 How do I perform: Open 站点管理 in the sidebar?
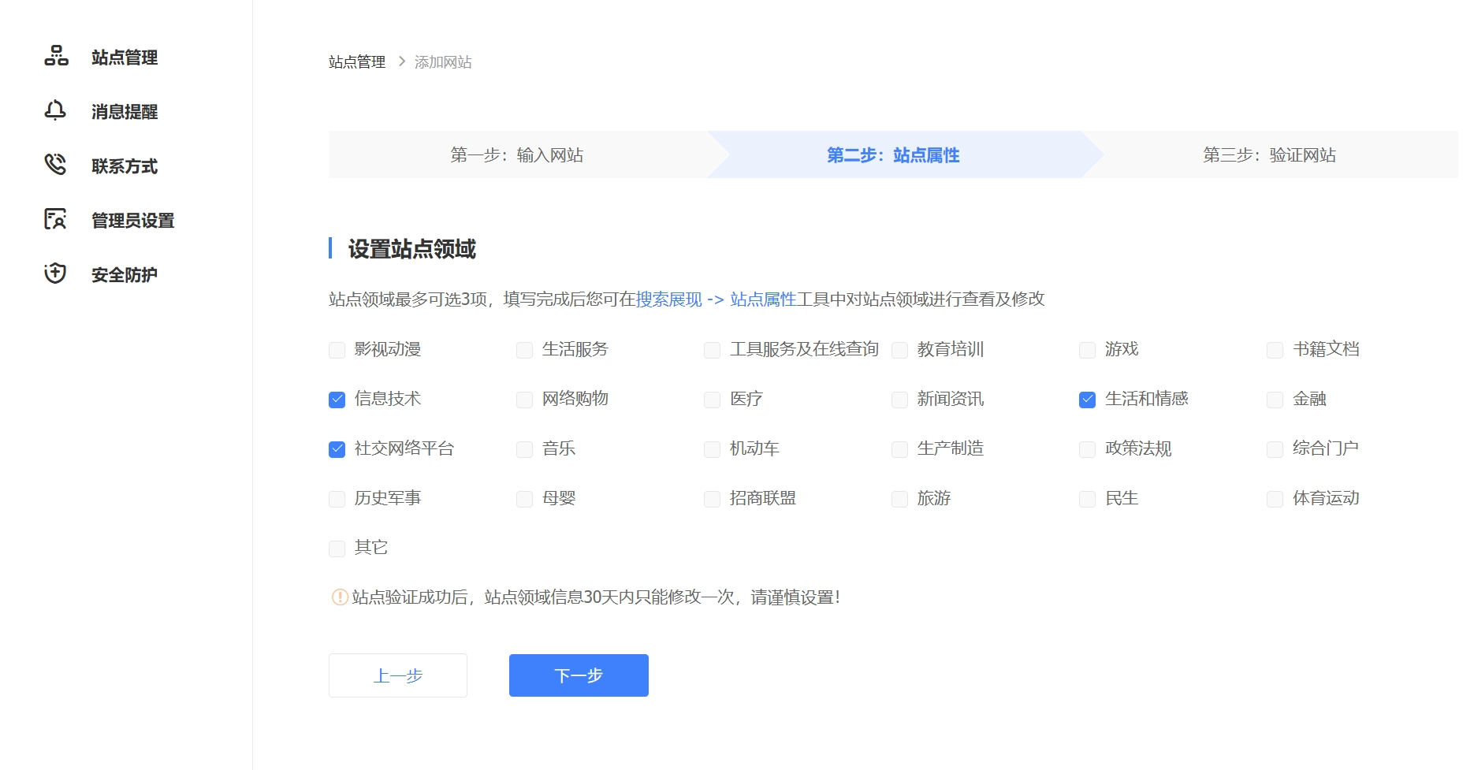(125, 57)
